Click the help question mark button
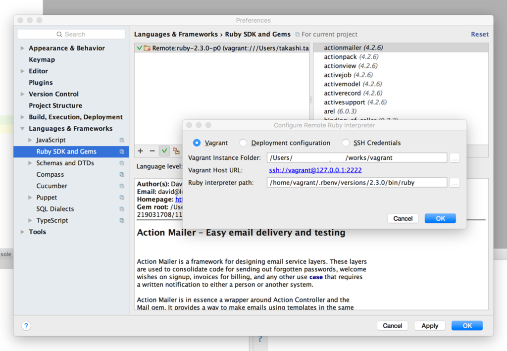507x351 pixels. point(26,326)
